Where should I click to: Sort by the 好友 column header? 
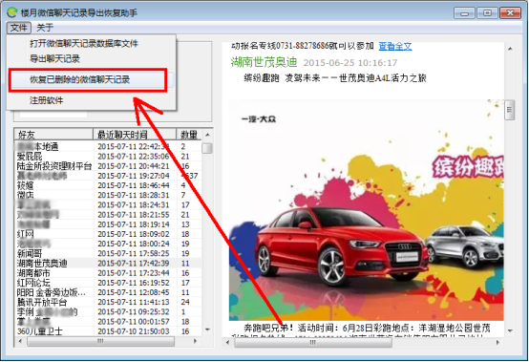coord(53,135)
